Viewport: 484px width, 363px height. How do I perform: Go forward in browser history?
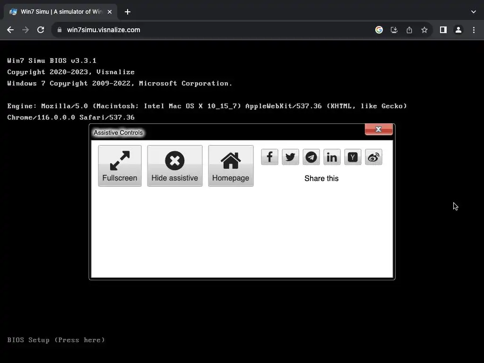26,30
